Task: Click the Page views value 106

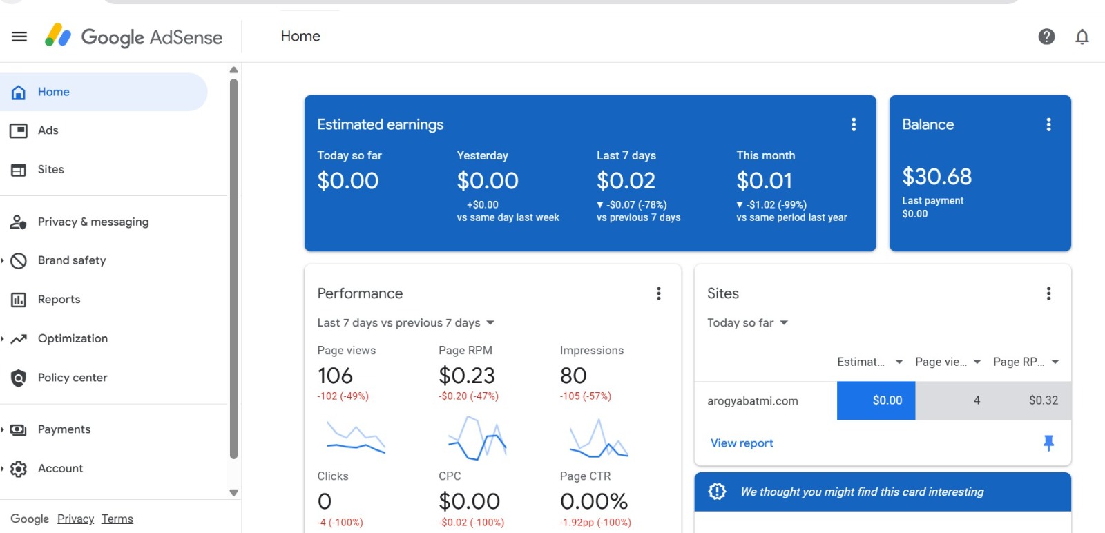Action: coord(335,376)
